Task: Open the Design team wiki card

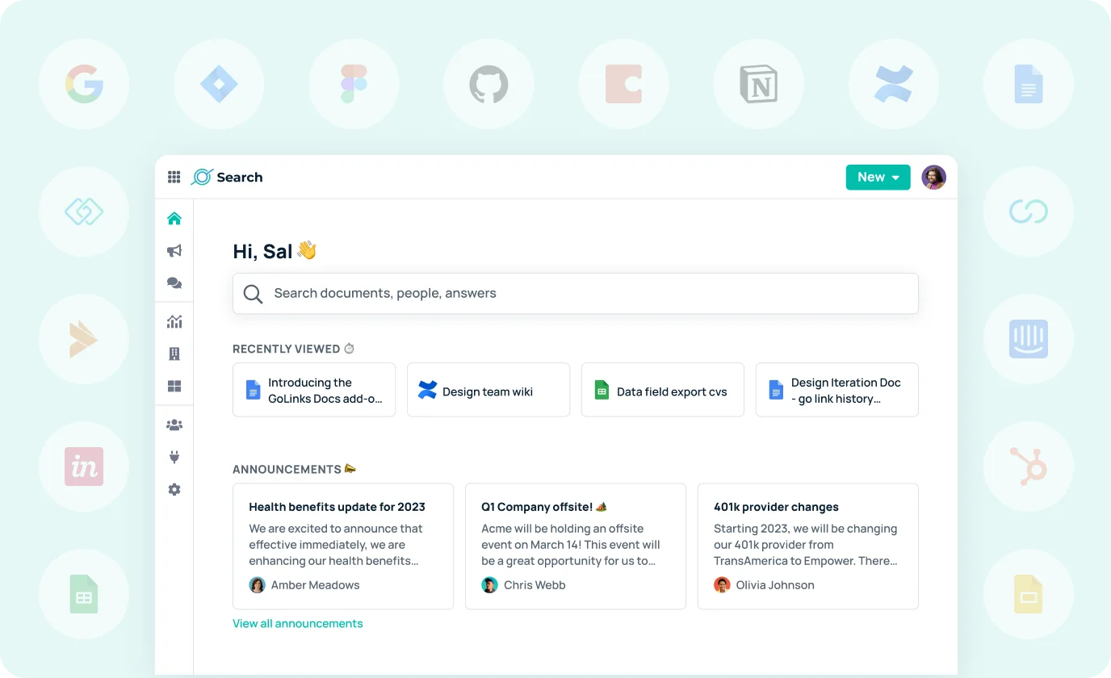Action: (x=488, y=390)
